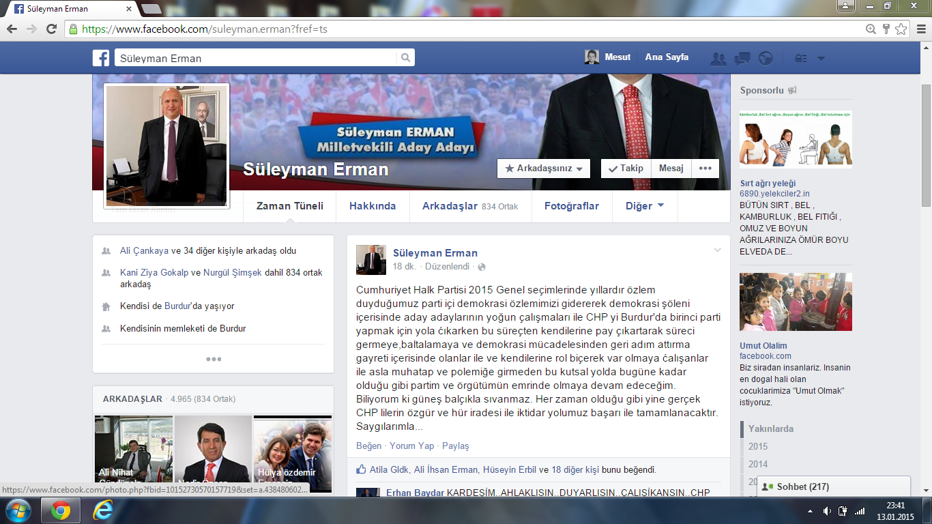Open the messages icon in top bar
Screen dimensions: 932x524
(742, 59)
